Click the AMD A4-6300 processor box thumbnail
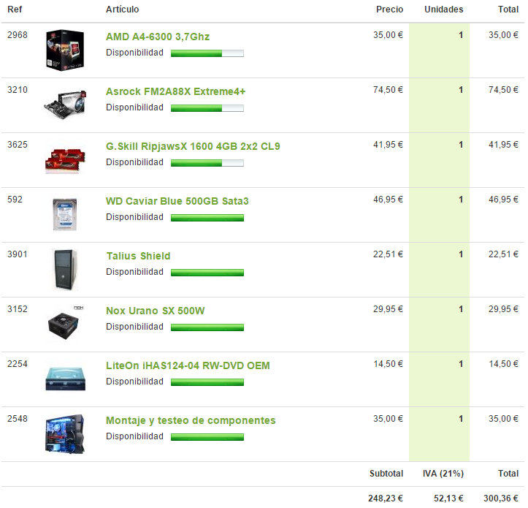The image size is (528, 508). coord(65,50)
